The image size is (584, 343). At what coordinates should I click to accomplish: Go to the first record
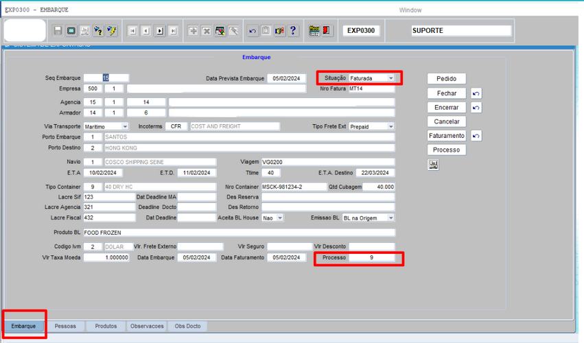[x=132, y=31]
